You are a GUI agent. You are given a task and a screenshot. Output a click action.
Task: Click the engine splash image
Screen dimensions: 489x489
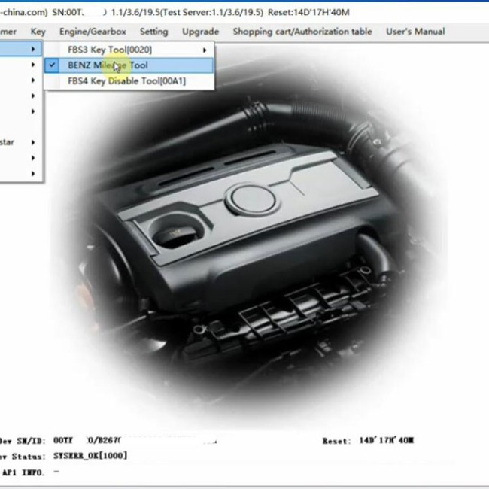pyautogui.click(x=250, y=237)
